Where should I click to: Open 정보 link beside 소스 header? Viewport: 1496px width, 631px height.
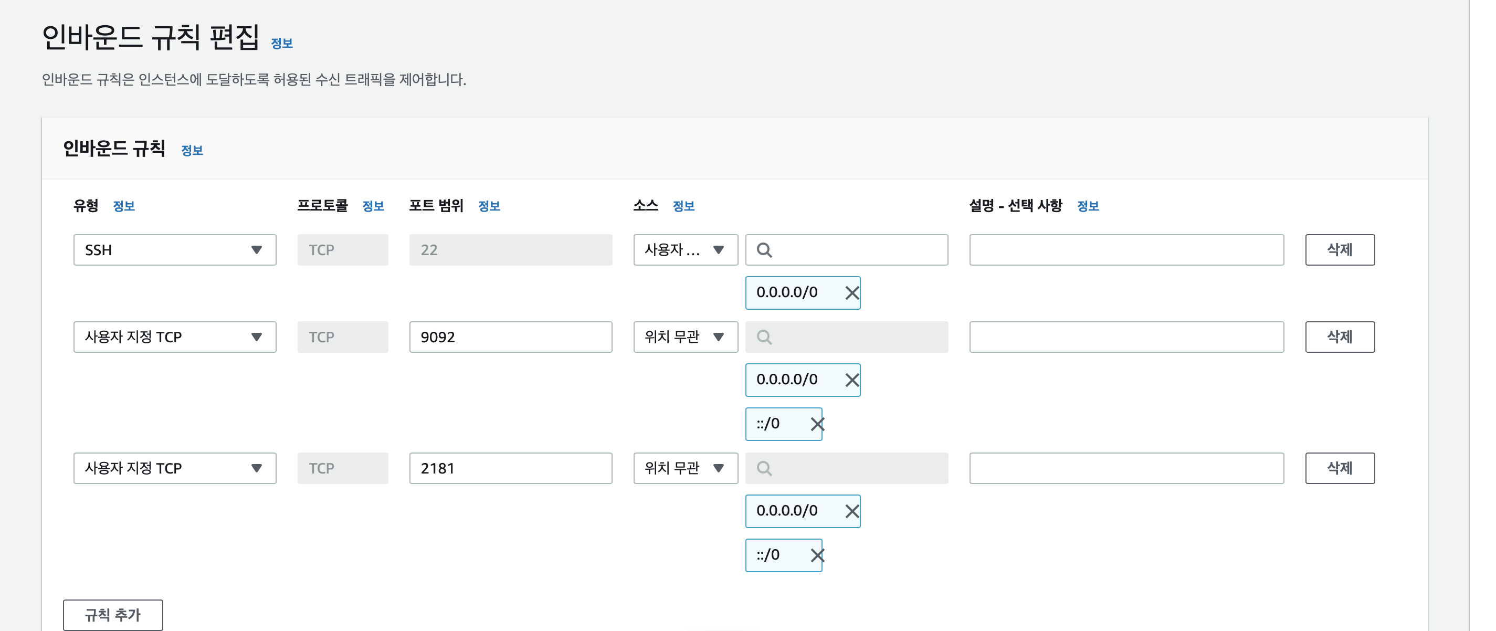click(x=683, y=206)
